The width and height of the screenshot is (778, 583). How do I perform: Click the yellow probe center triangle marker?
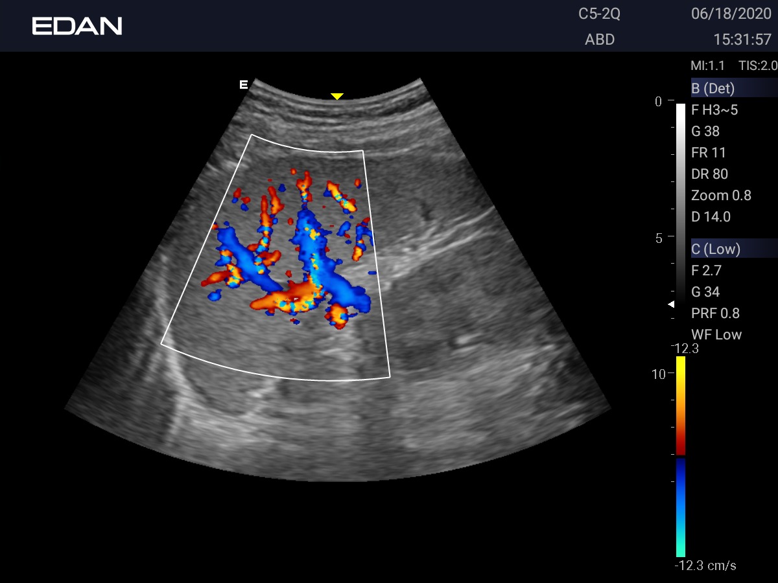tap(336, 97)
